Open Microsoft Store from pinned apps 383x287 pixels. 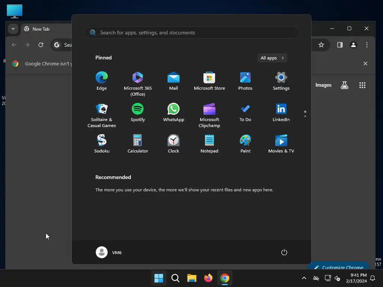tap(209, 81)
